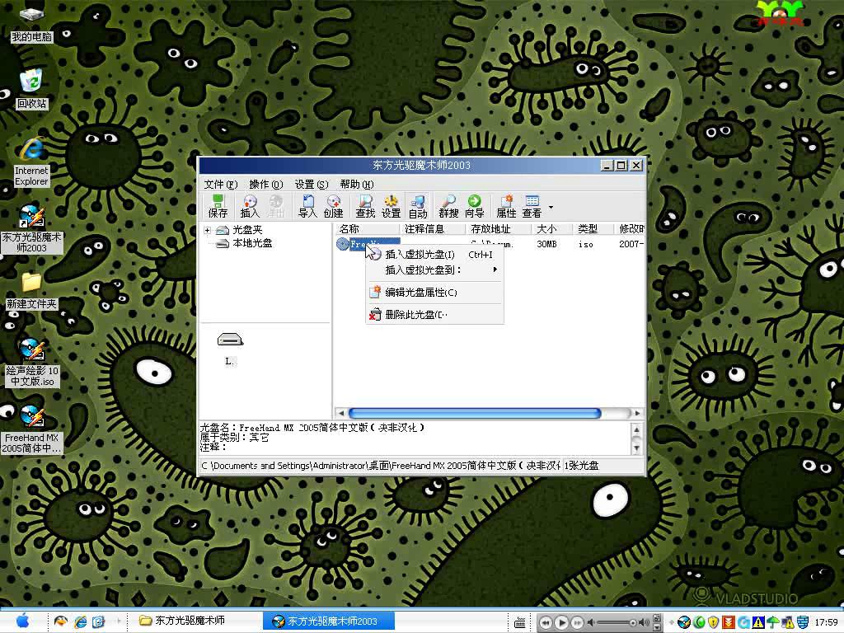844x633 pixels.
Task: Click the 1张光盘 status bar entry
Action: (x=581, y=466)
